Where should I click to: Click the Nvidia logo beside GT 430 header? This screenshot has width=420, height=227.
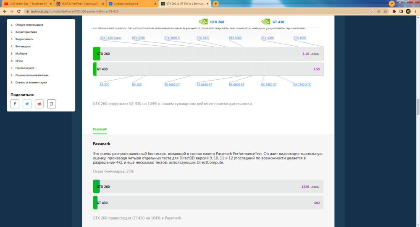tap(265, 21)
